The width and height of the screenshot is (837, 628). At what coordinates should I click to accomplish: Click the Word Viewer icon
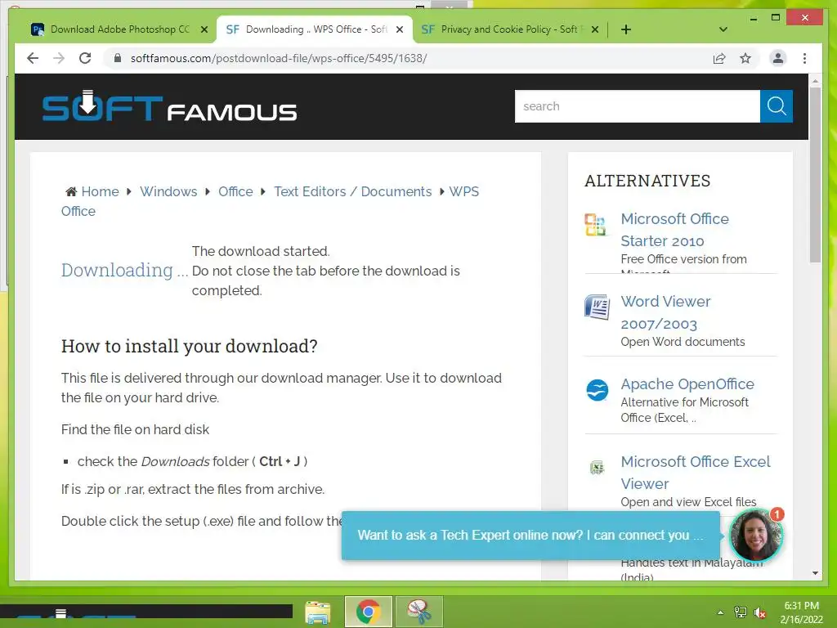[597, 307]
